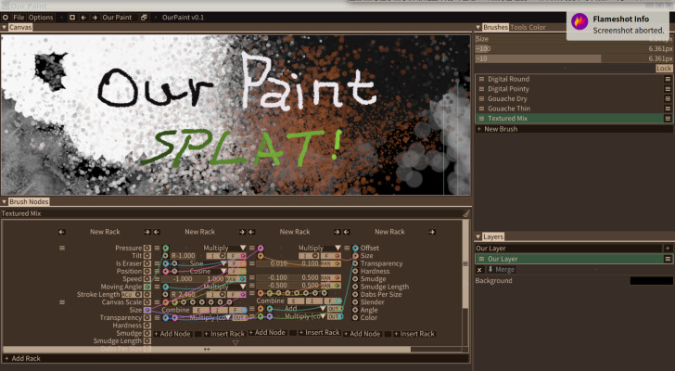Screen dimensions: 675x371
Task: Open the Options menu
Action: (x=41, y=18)
